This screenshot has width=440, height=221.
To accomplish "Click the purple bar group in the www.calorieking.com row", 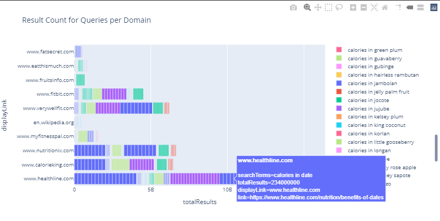I will click(x=142, y=164).
